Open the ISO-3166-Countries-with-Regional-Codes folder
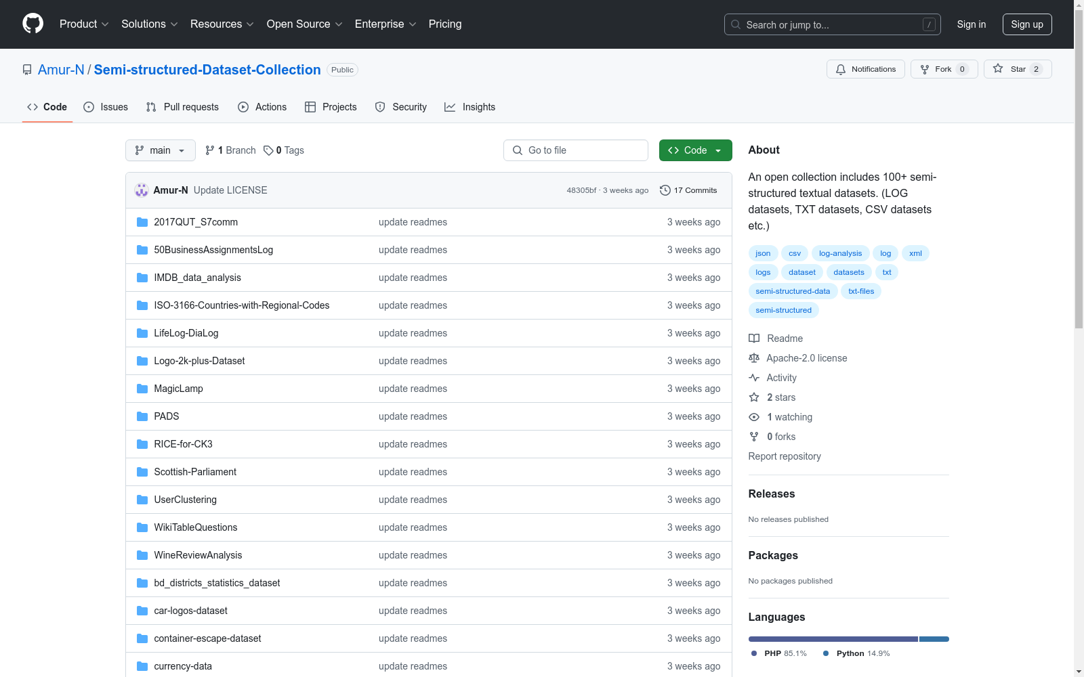Image resolution: width=1084 pixels, height=677 pixels. pos(242,305)
